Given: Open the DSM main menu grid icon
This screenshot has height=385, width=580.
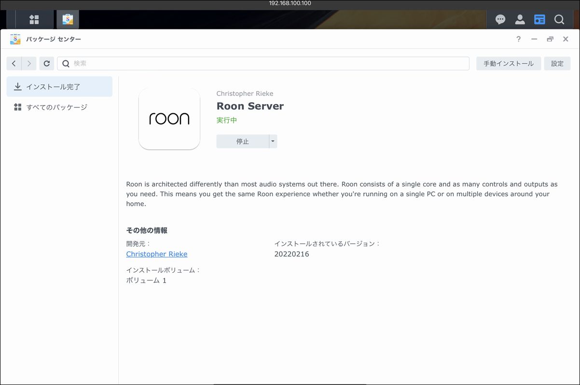Looking at the screenshot, I should 34,19.
